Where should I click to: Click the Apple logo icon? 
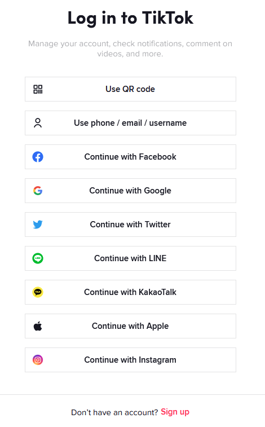pos(38,325)
